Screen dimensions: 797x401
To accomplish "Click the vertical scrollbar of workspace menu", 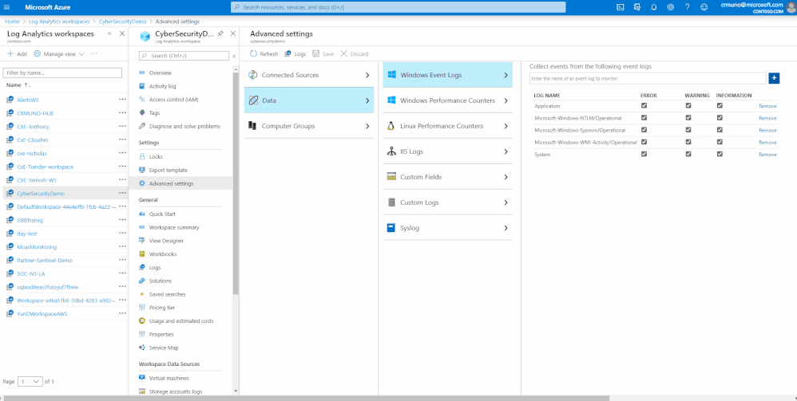I will 236,183.
